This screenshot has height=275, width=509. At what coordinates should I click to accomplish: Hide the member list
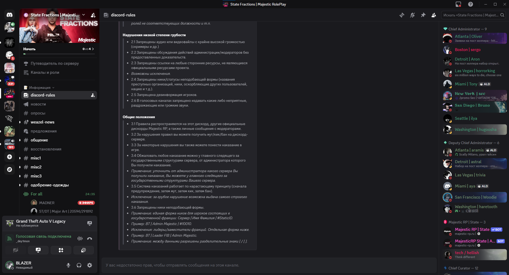(x=434, y=15)
